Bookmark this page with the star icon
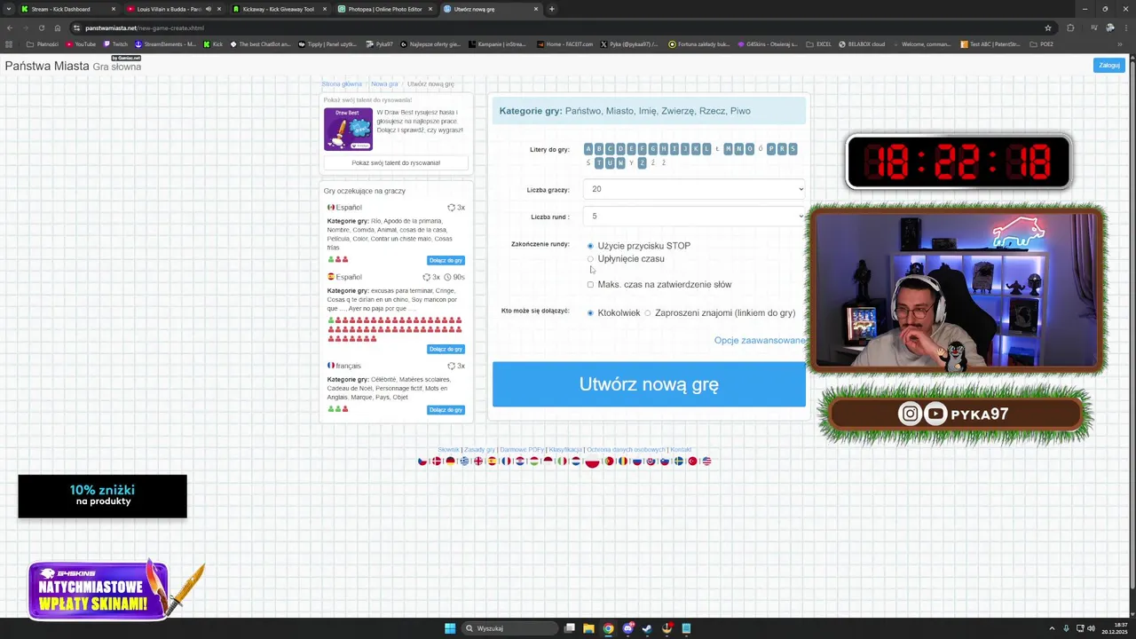 (1048, 28)
